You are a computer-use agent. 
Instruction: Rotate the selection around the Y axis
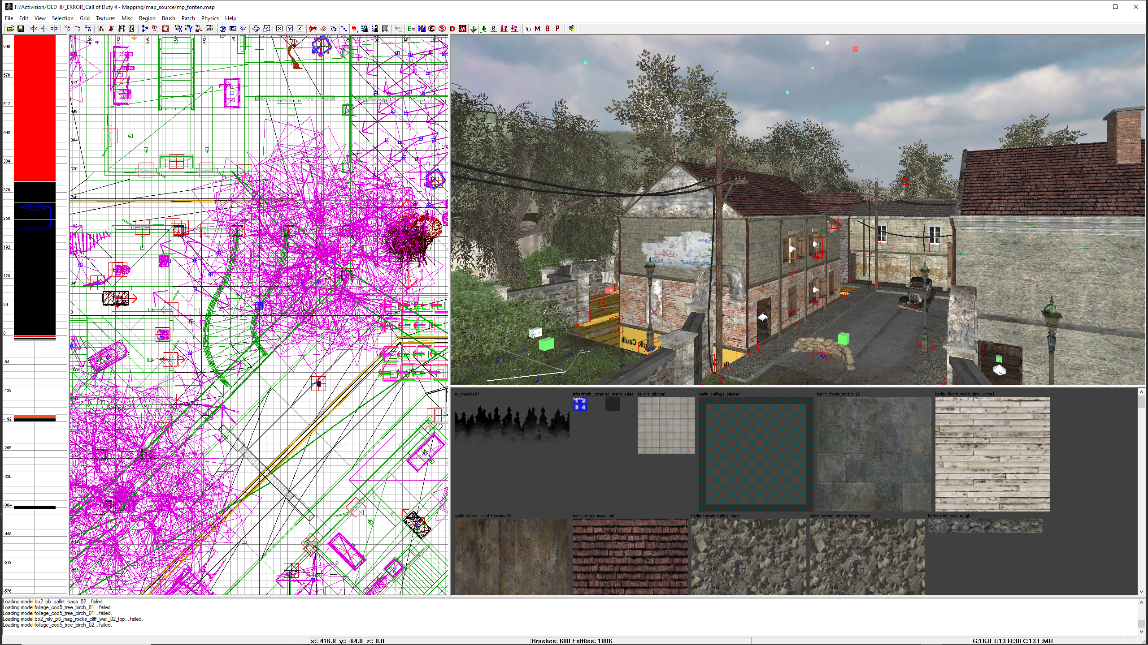coord(78,29)
